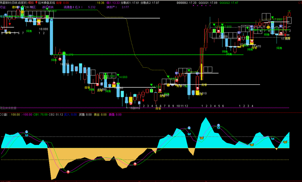Click the tall yellow candle in the rally
302x182 pixels.
(x=201, y=72)
